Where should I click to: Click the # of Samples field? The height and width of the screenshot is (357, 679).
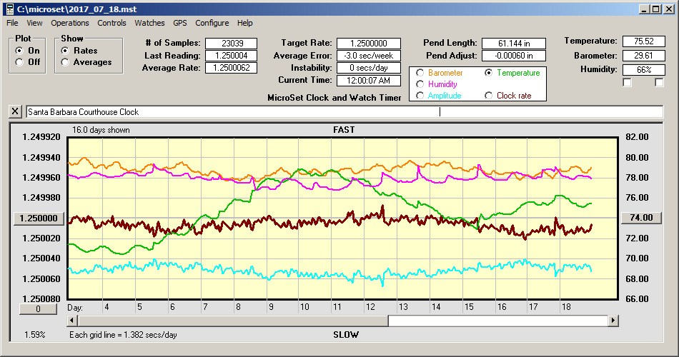(x=232, y=44)
